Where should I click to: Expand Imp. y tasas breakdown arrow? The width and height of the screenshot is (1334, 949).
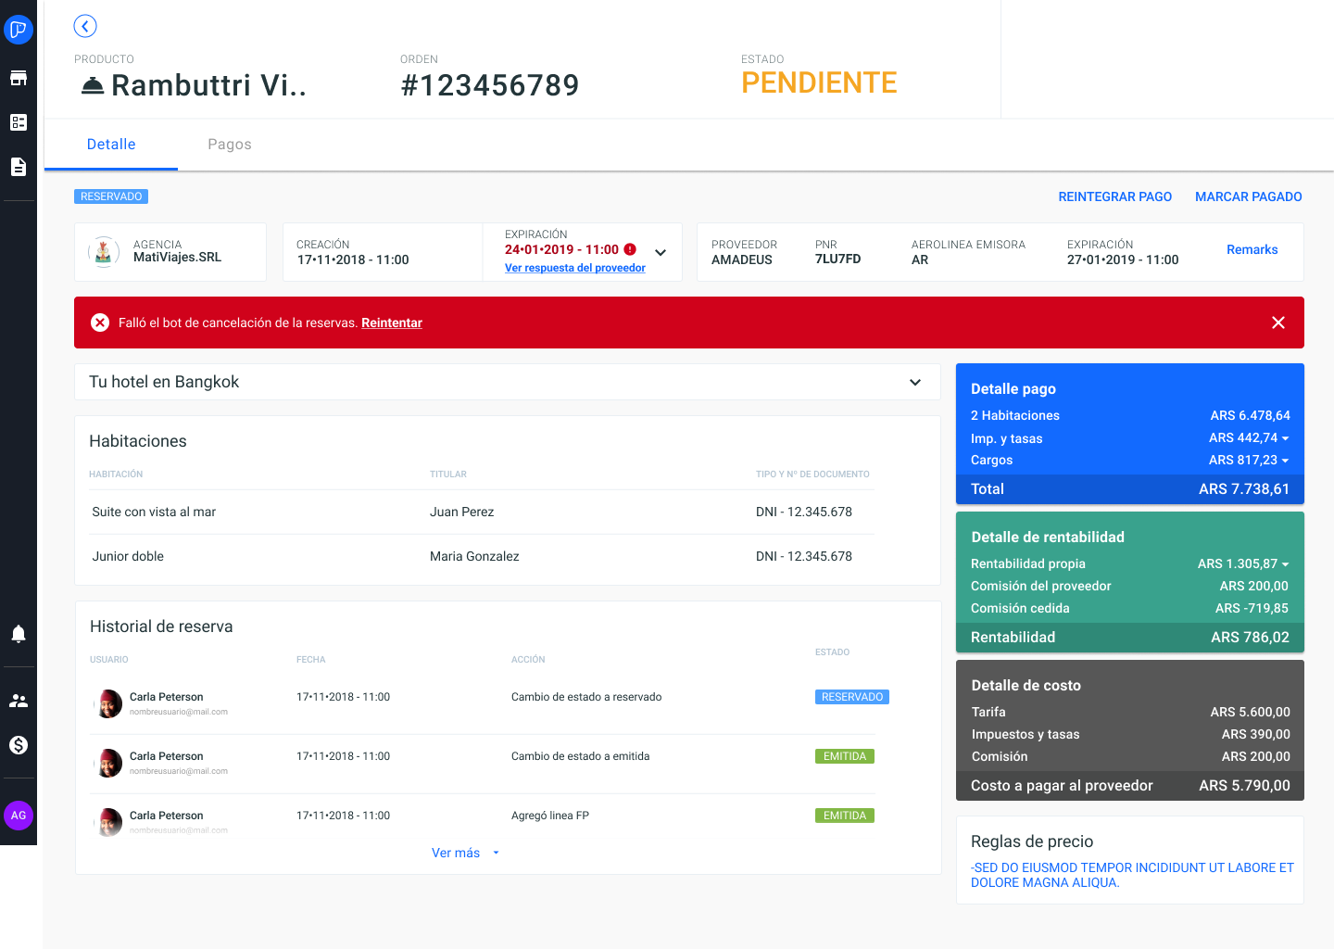tap(1285, 438)
